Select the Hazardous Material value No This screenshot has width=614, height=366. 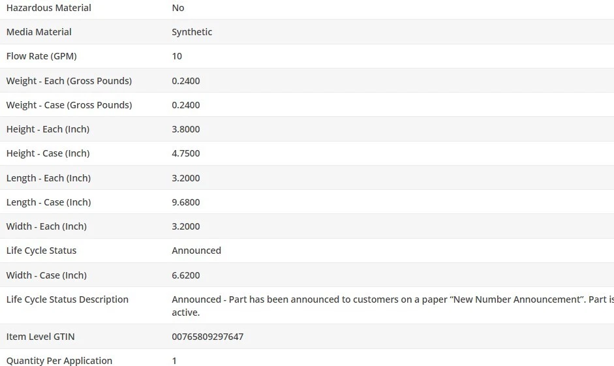(178, 8)
